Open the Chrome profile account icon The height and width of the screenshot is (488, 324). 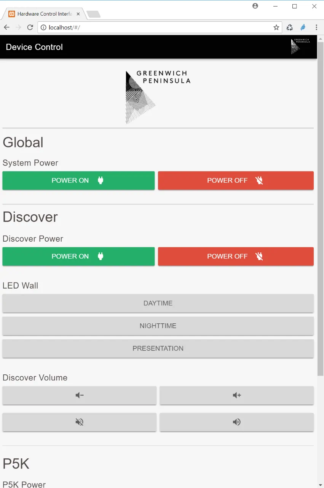[x=255, y=6]
